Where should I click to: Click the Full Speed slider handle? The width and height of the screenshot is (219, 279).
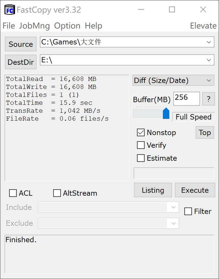tap(166, 113)
